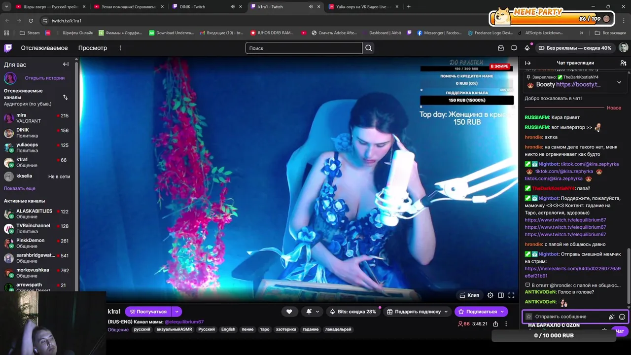Open the three-dot more menu beside Просмотр
This screenshot has height=355, width=631.
pyautogui.click(x=120, y=48)
